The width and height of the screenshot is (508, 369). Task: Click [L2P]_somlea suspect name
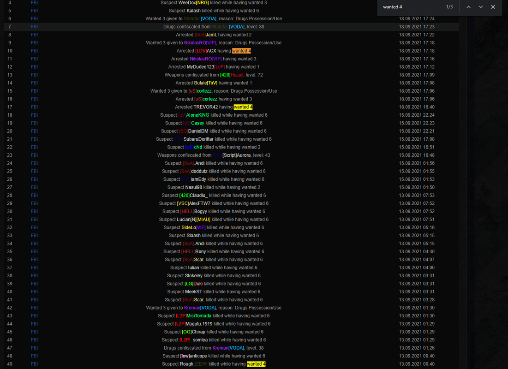click(194, 340)
